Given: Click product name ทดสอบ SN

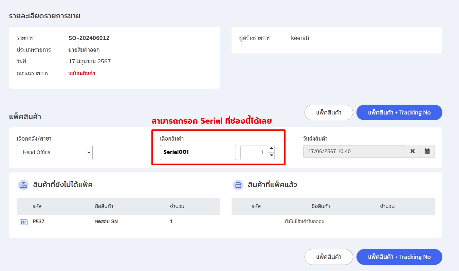Looking at the screenshot, I should pyautogui.click(x=106, y=222).
